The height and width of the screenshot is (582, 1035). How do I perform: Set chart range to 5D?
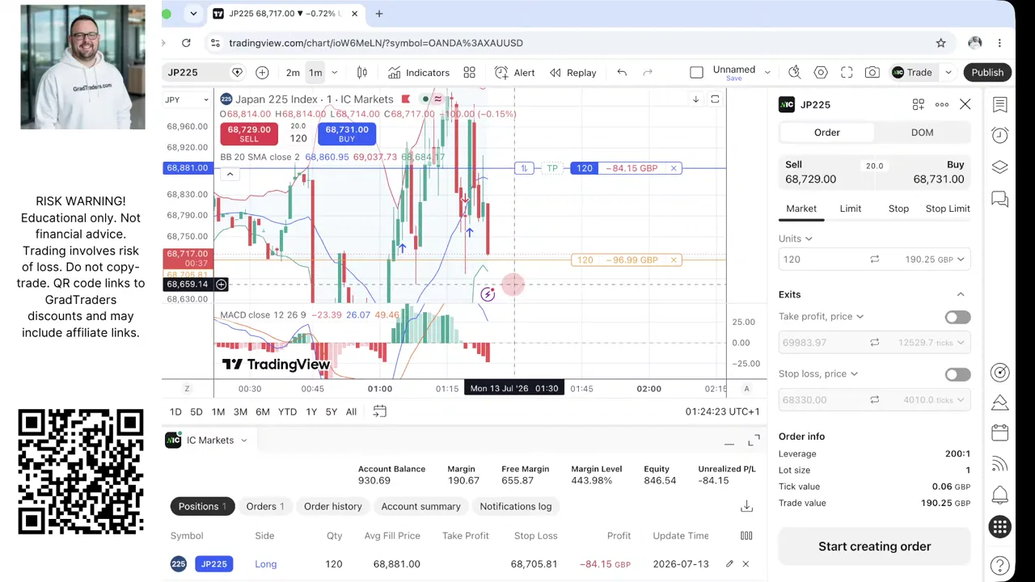click(x=196, y=411)
